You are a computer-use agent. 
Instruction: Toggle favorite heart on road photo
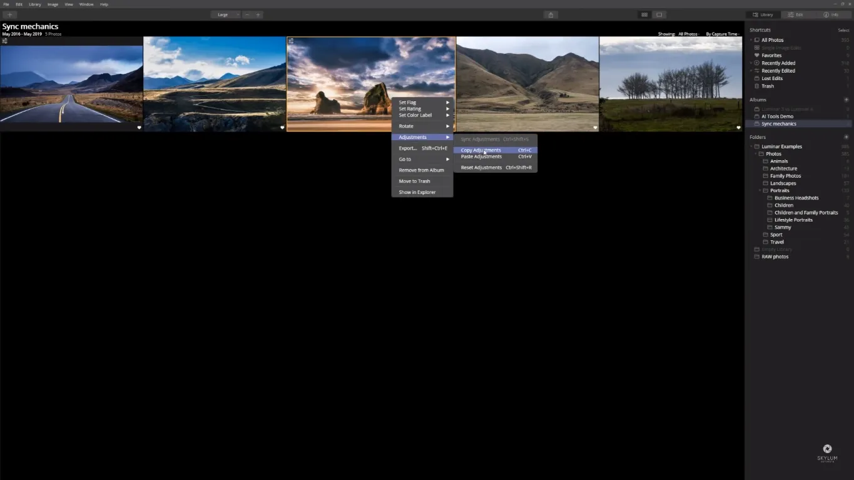(139, 128)
